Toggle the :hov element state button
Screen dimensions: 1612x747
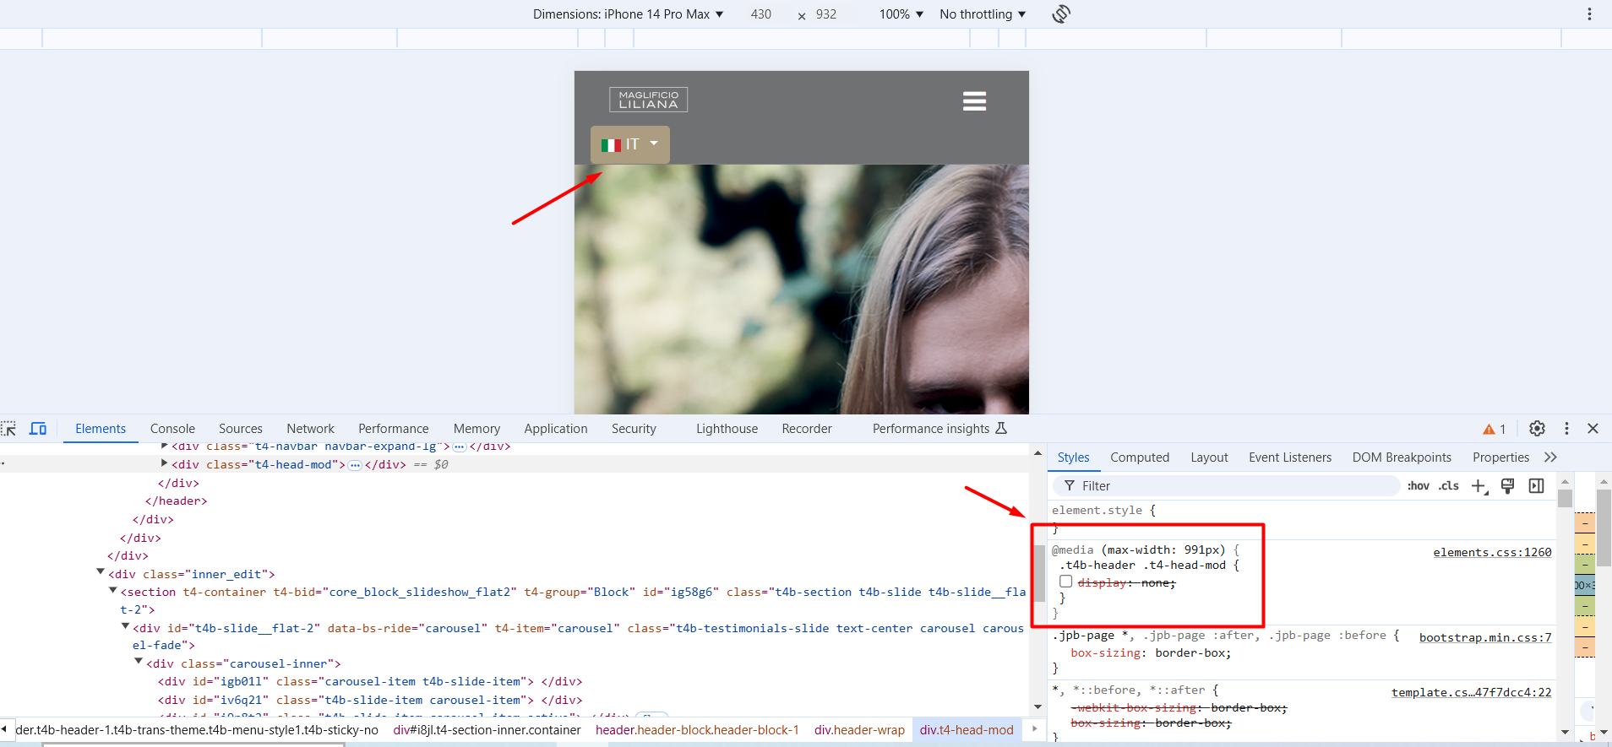coord(1418,486)
